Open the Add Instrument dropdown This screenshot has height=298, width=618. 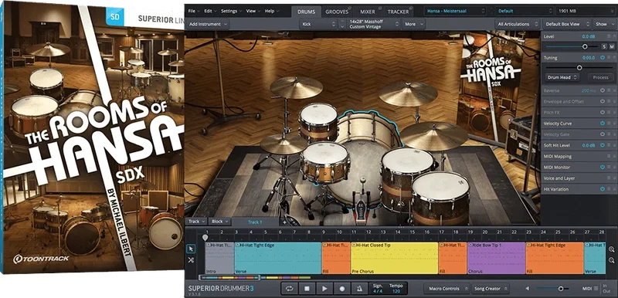point(208,24)
